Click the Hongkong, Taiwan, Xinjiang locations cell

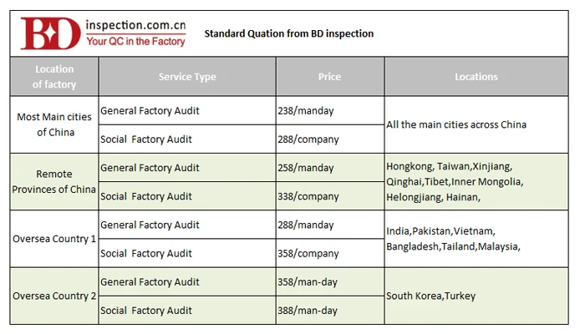[x=455, y=181]
